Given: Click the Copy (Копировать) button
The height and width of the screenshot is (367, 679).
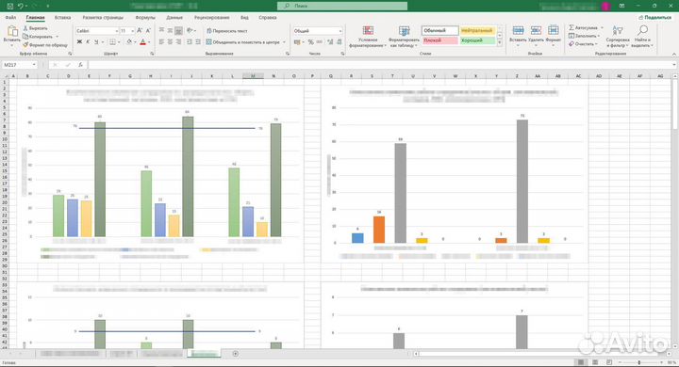Looking at the screenshot, I should coord(38,37).
